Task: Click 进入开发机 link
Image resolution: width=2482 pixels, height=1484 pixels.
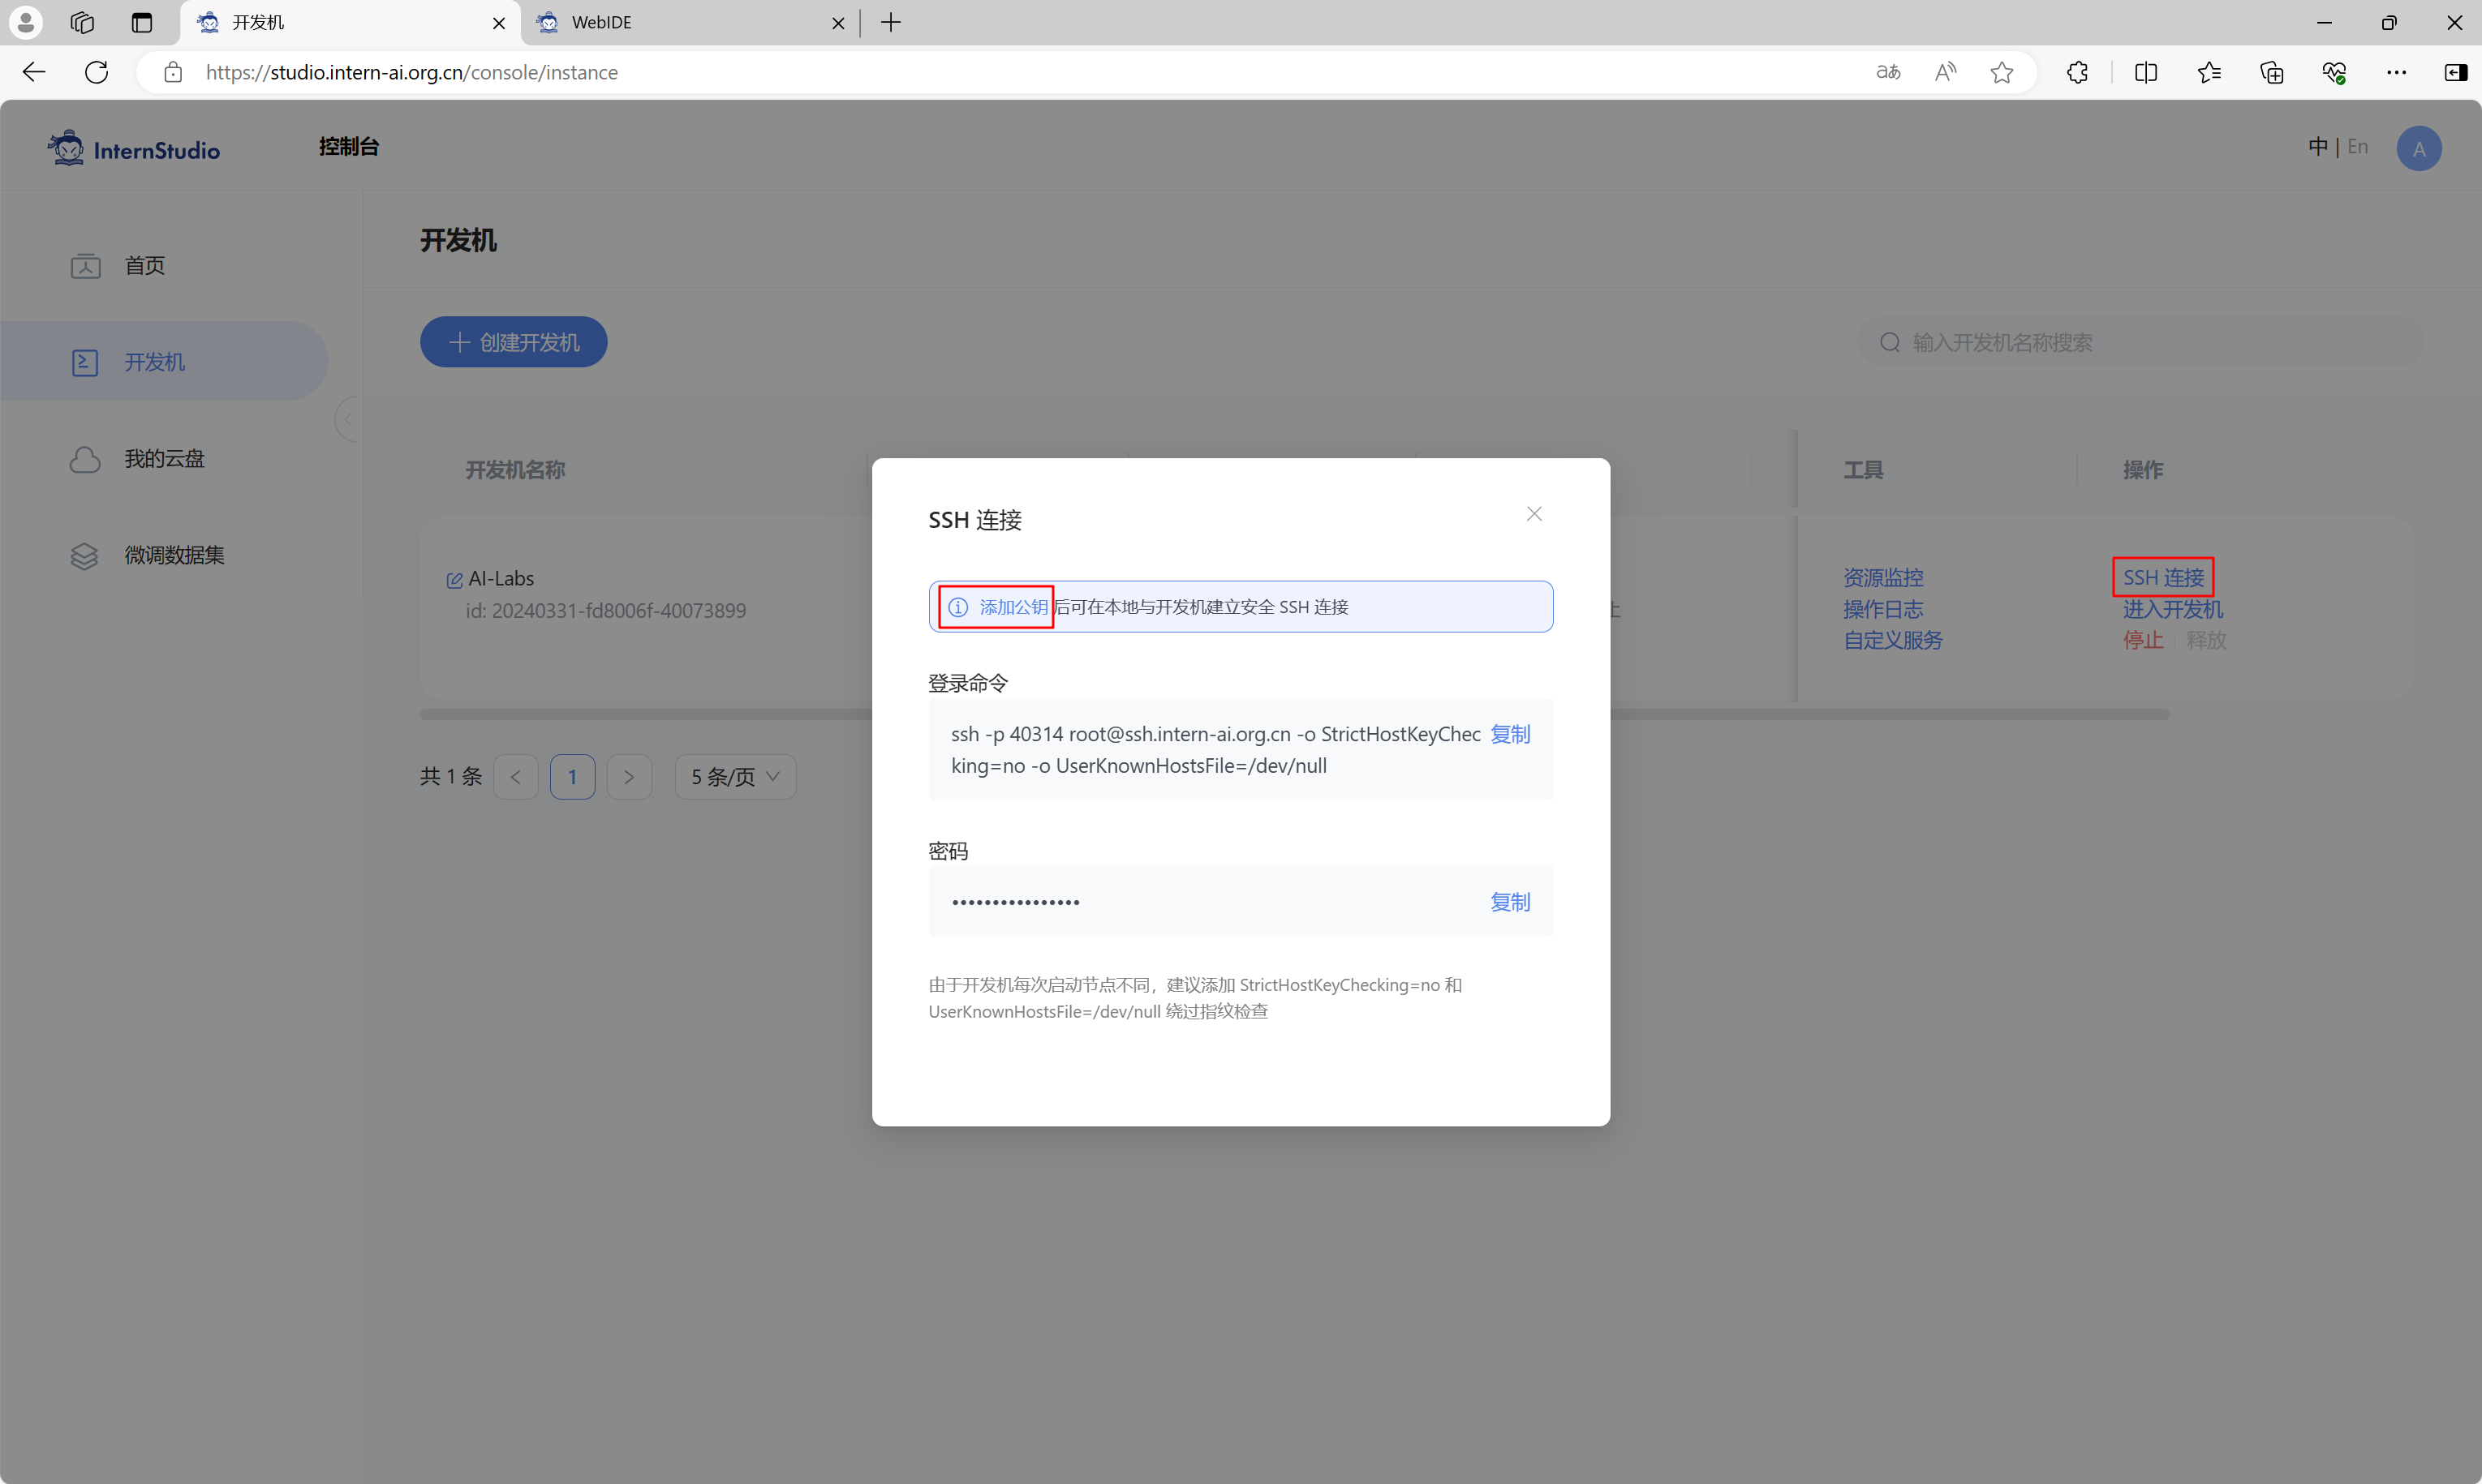Action: [2173, 609]
